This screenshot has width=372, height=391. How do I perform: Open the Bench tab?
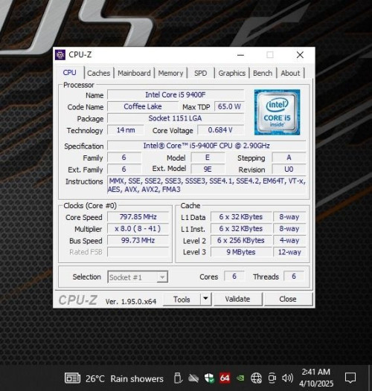pyautogui.click(x=263, y=73)
